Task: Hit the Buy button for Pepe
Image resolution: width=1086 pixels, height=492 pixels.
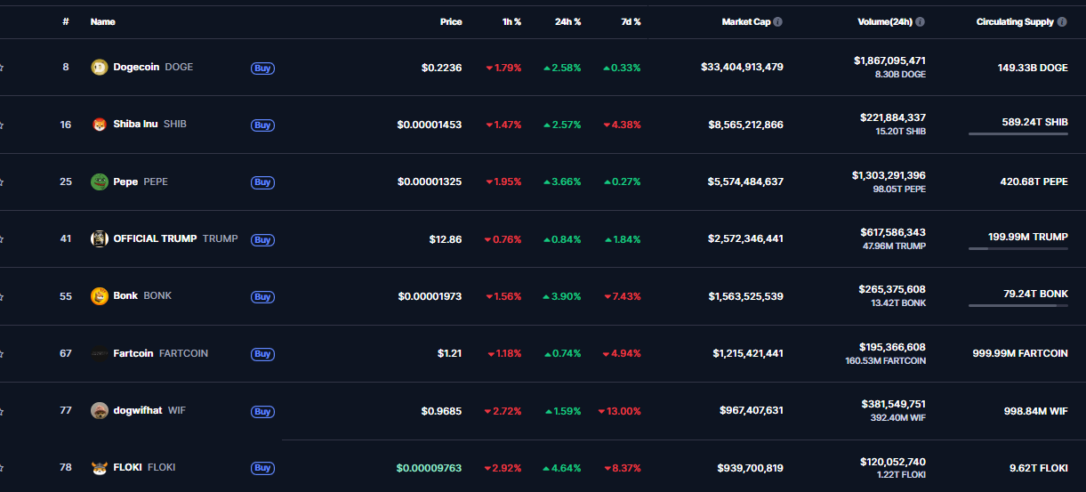Action: 262,182
